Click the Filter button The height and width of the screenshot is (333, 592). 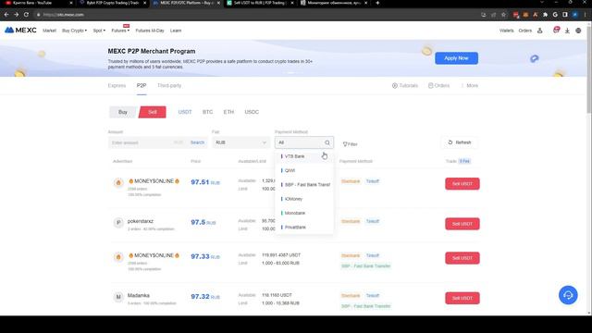click(x=350, y=144)
